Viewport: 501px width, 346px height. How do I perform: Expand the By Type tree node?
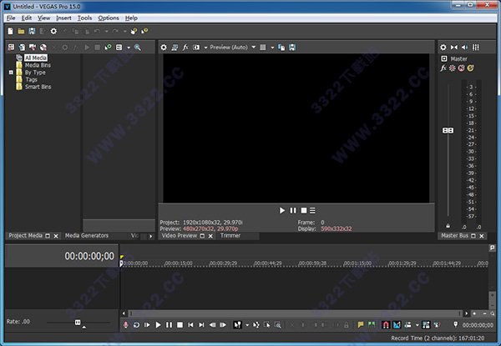11,73
